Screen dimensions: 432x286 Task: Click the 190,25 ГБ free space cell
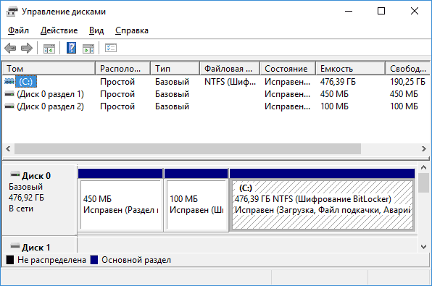407,82
